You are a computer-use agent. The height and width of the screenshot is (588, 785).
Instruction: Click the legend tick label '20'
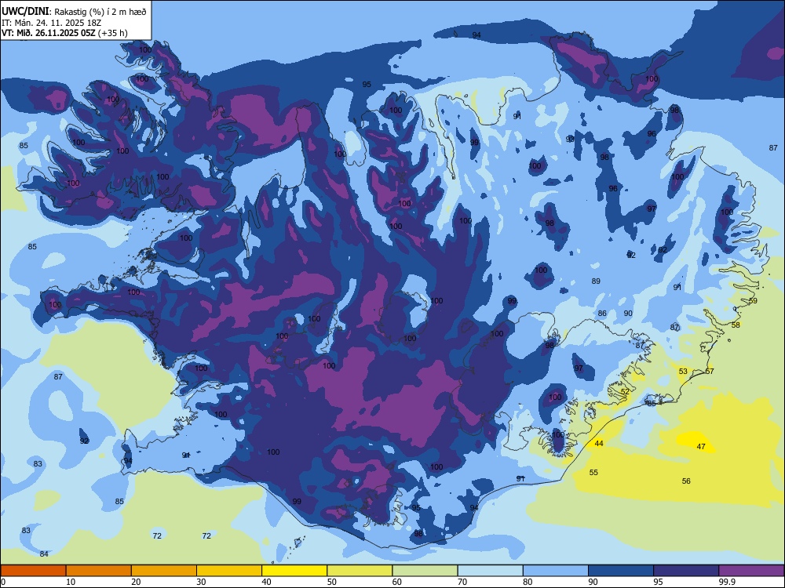click(136, 582)
